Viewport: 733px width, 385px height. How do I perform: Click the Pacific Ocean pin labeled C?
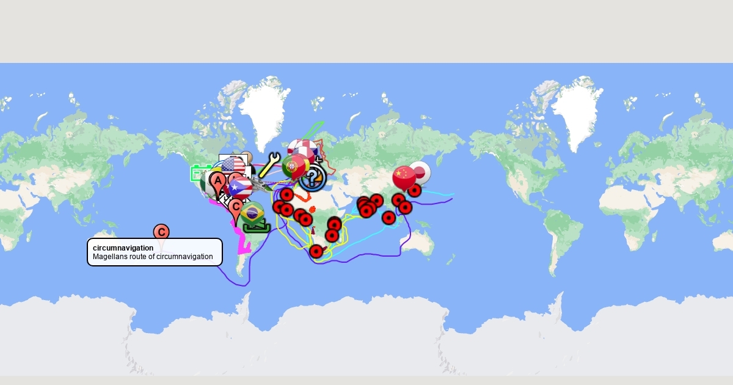pos(161,232)
